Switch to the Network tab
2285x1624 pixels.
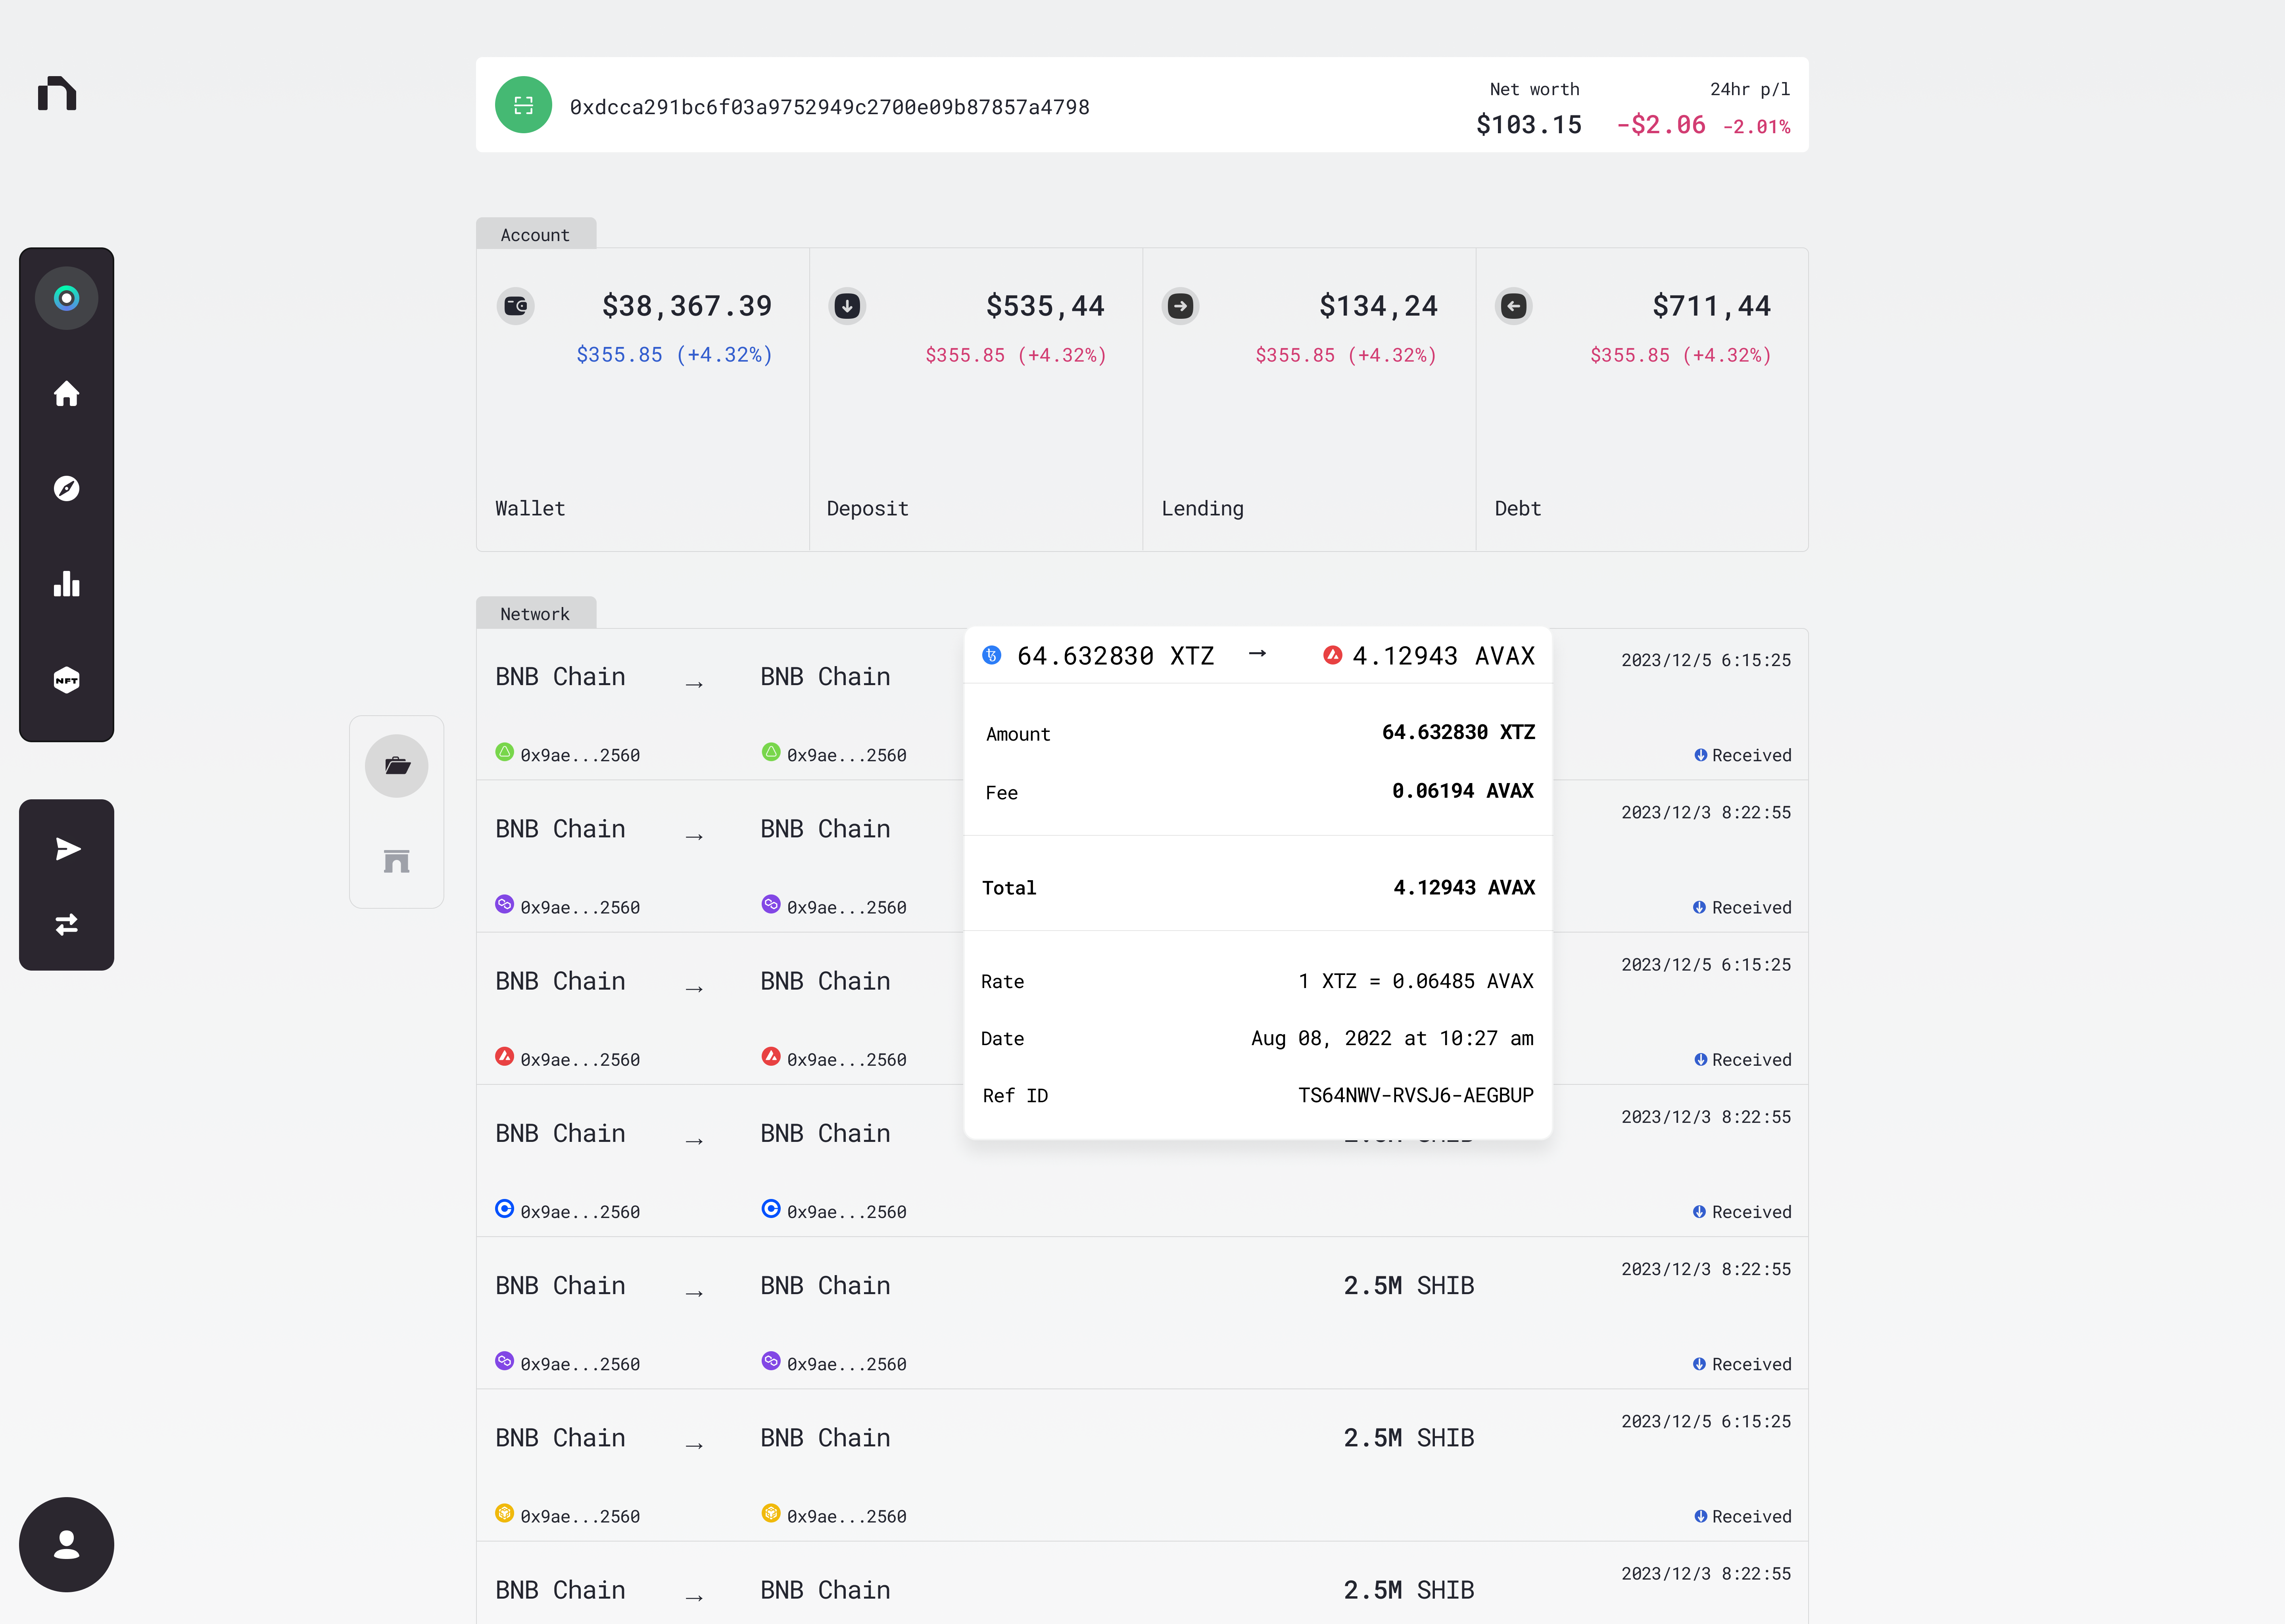click(535, 613)
